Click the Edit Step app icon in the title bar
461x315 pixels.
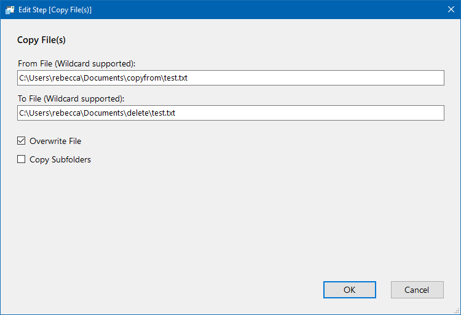pyautogui.click(x=10, y=10)
